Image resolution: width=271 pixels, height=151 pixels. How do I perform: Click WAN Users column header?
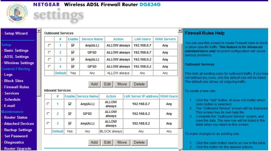click(x=169, y=96)
